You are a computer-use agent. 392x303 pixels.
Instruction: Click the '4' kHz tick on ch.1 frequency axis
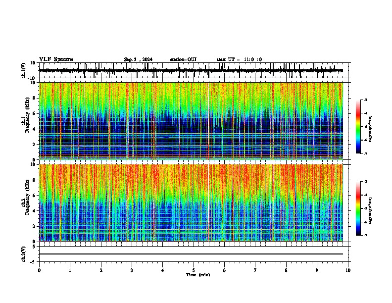[35, 129]
